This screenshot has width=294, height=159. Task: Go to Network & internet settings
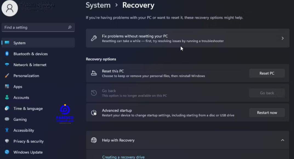pyautogui.click(x=38, y=64)
